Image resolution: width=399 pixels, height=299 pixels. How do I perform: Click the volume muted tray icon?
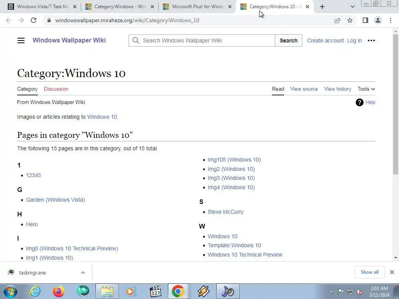360,292
